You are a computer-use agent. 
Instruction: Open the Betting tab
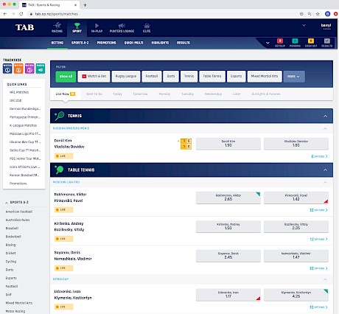click(57, 43)
